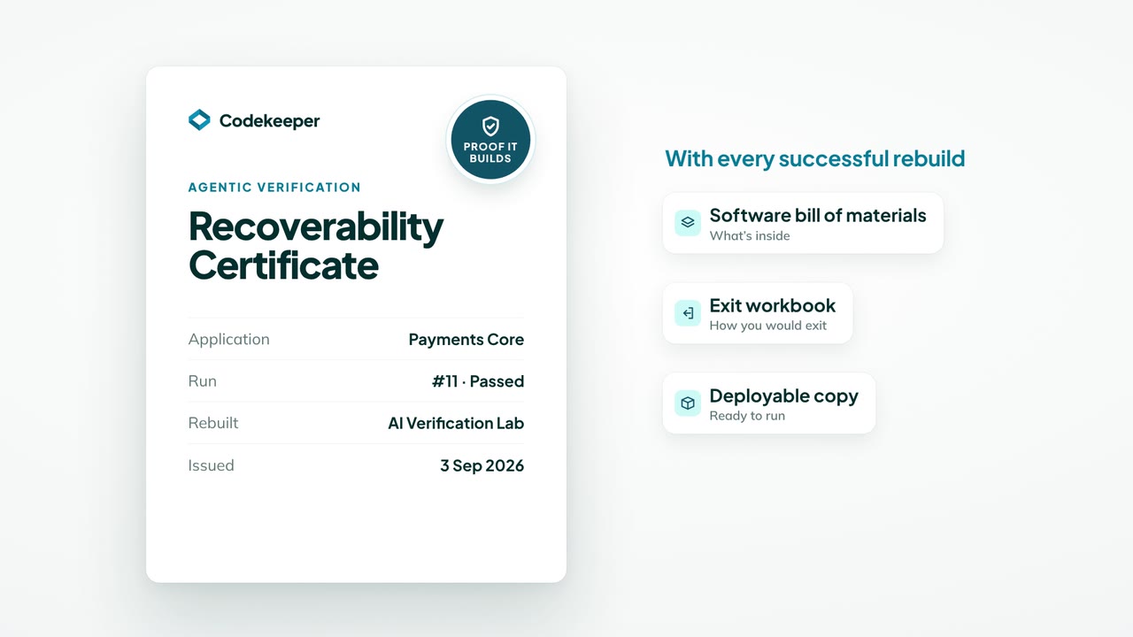Screen dimensions: 1133x637
Task: Open the Exit workbook card
Action: (x=758, y=313)
